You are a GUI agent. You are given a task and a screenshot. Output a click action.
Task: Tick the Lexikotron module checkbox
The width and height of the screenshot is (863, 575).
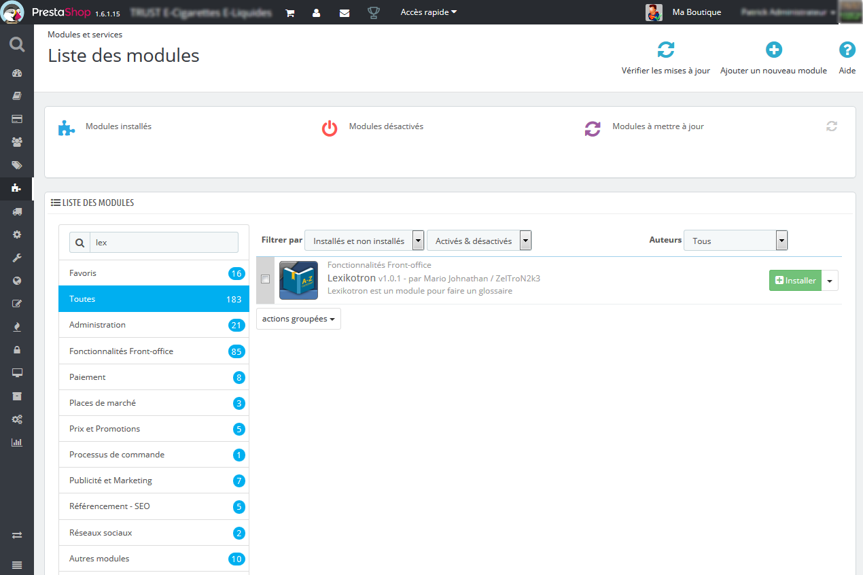click(x=266, y=279)
